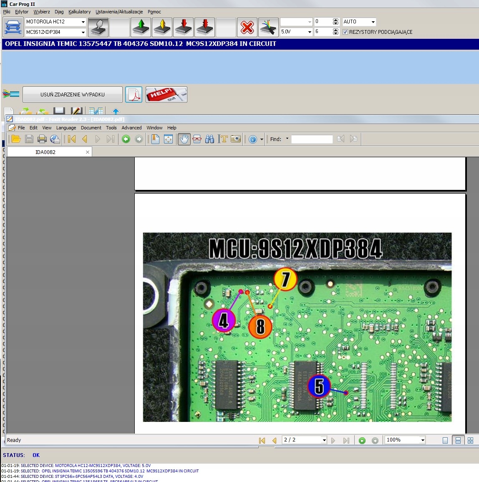The image size is (479, 482).
Task: Click the blue car icon button
Action: point(13,27)
